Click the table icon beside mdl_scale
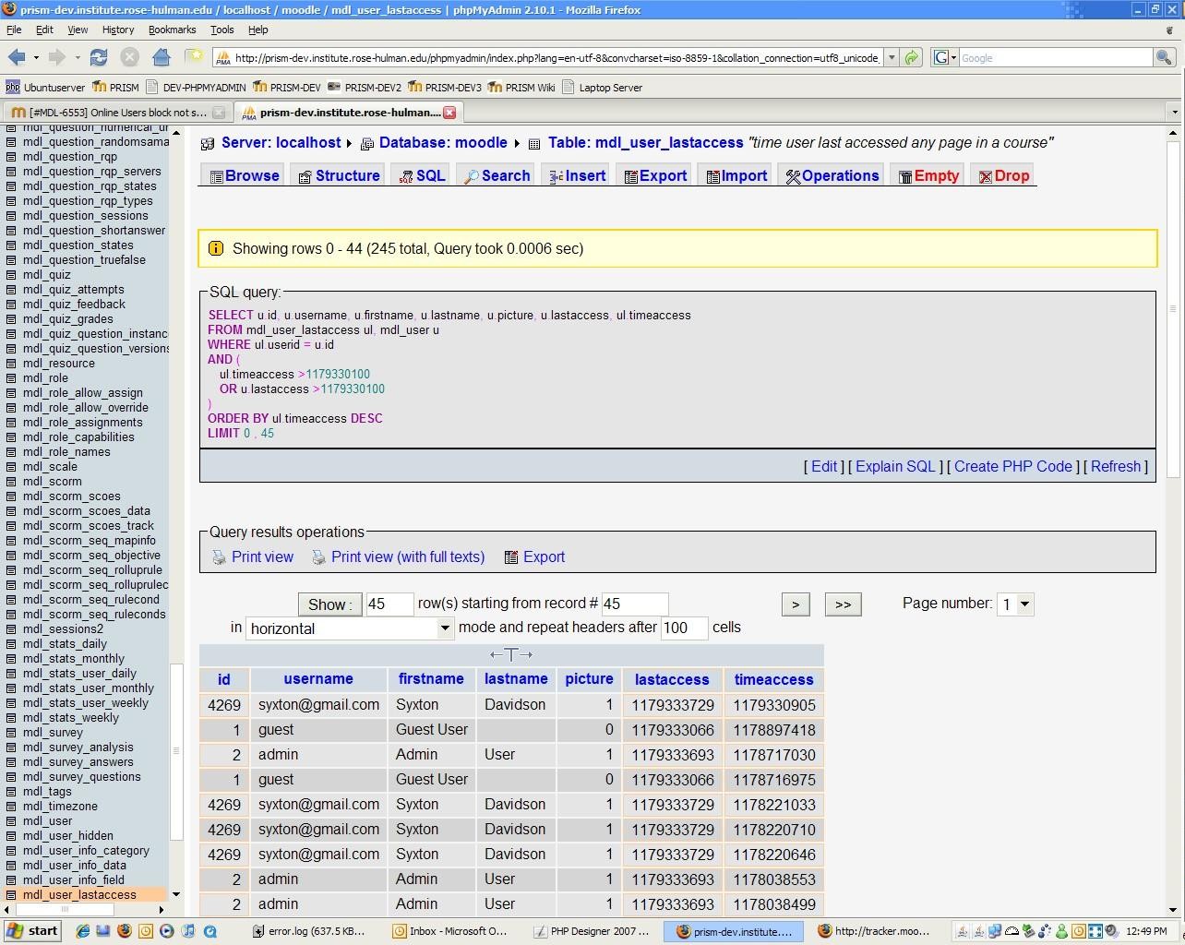The height and width of the screenshot is (945, 1185). click(x=12, y=467)
